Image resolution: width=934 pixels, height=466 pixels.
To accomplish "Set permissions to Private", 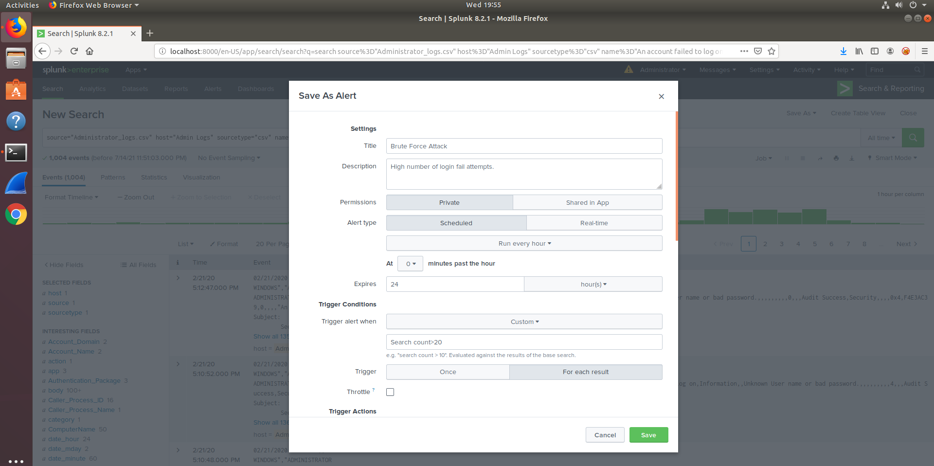I will [x=449, y=202].
